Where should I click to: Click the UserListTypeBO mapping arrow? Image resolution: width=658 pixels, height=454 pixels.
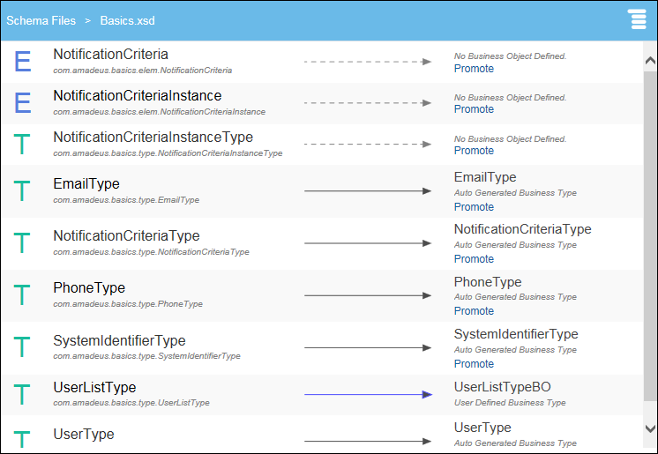[x=368, y=395]
